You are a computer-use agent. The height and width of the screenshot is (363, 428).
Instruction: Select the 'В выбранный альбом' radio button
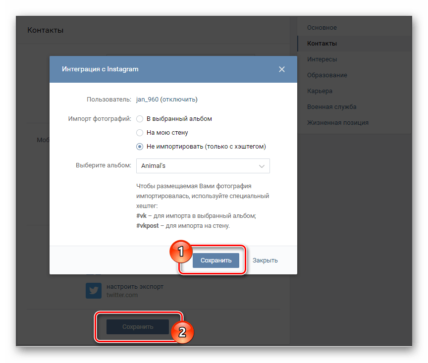coord(140,119)
